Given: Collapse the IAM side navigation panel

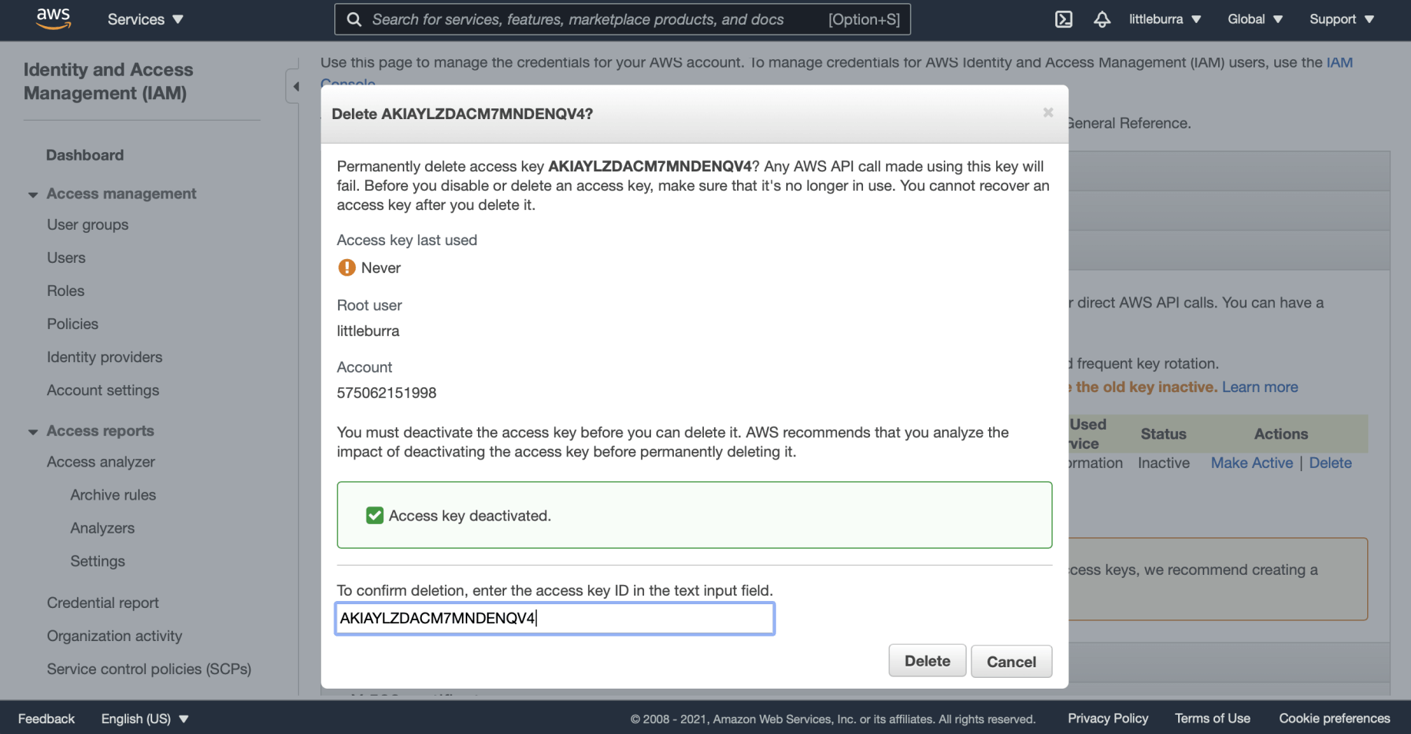Looking at the screenshot, I should click(x=296, y=86).
